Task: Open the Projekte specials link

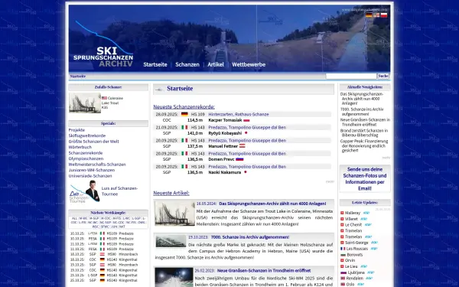Action: pos(76,130)
